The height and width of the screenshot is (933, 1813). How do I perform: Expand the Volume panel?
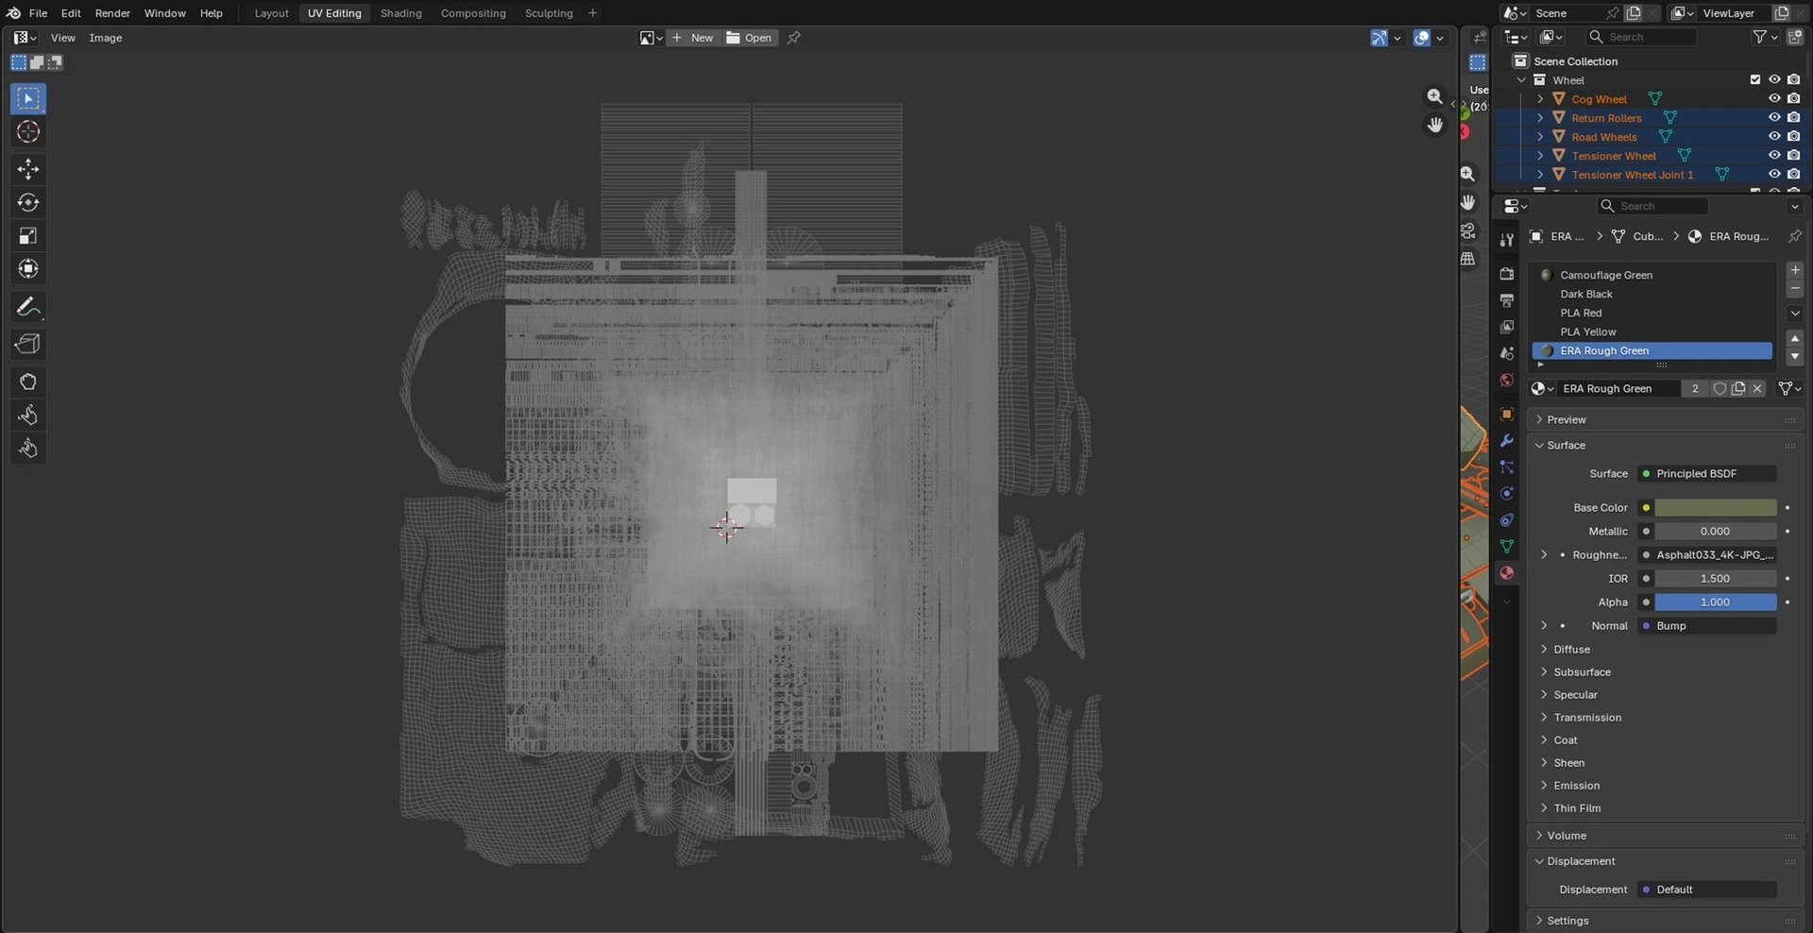[1667, 836]
